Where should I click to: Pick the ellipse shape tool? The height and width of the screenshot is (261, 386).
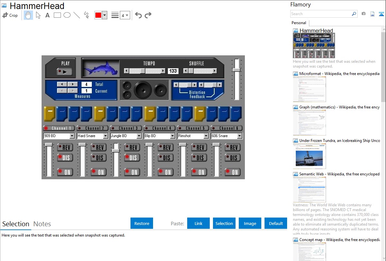tap(67, 15)
